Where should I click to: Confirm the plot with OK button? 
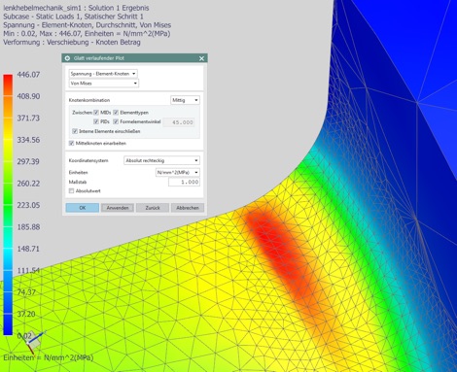pyautogui.click(x=83, y=208)
